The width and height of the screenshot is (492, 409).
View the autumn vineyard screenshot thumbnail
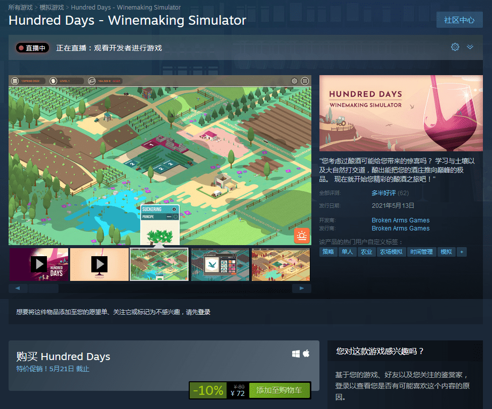[281, 264]
